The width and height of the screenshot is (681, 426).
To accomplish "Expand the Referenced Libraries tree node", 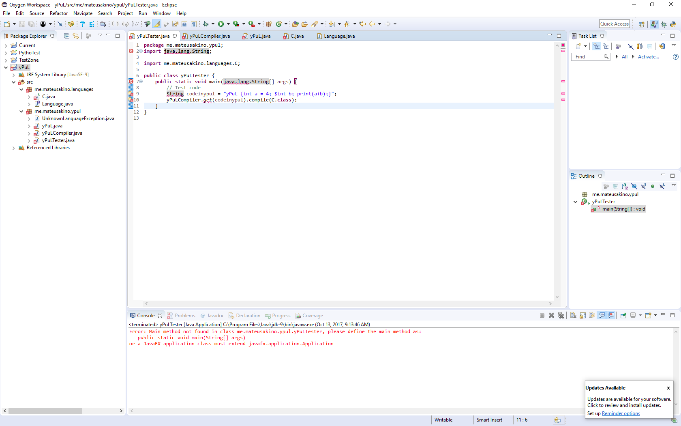I will coord(13,148).
